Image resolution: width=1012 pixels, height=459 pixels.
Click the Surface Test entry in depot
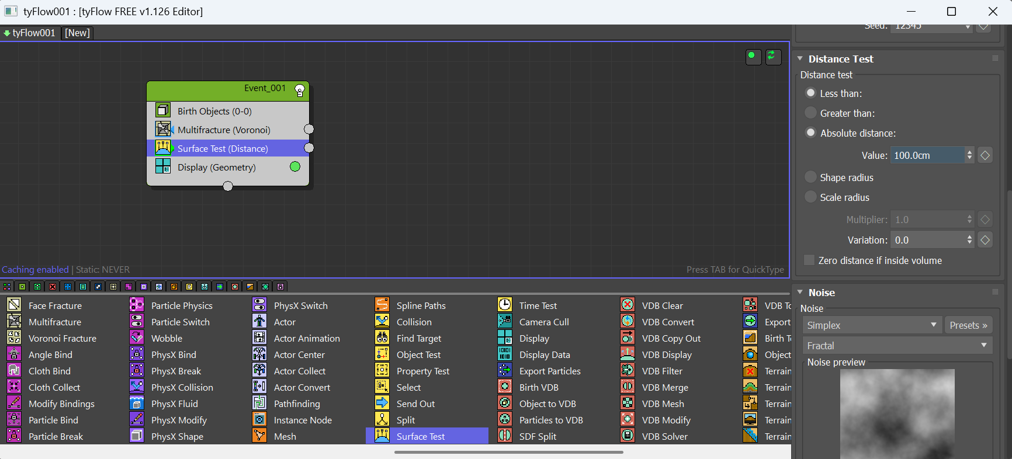pos(427,436)
